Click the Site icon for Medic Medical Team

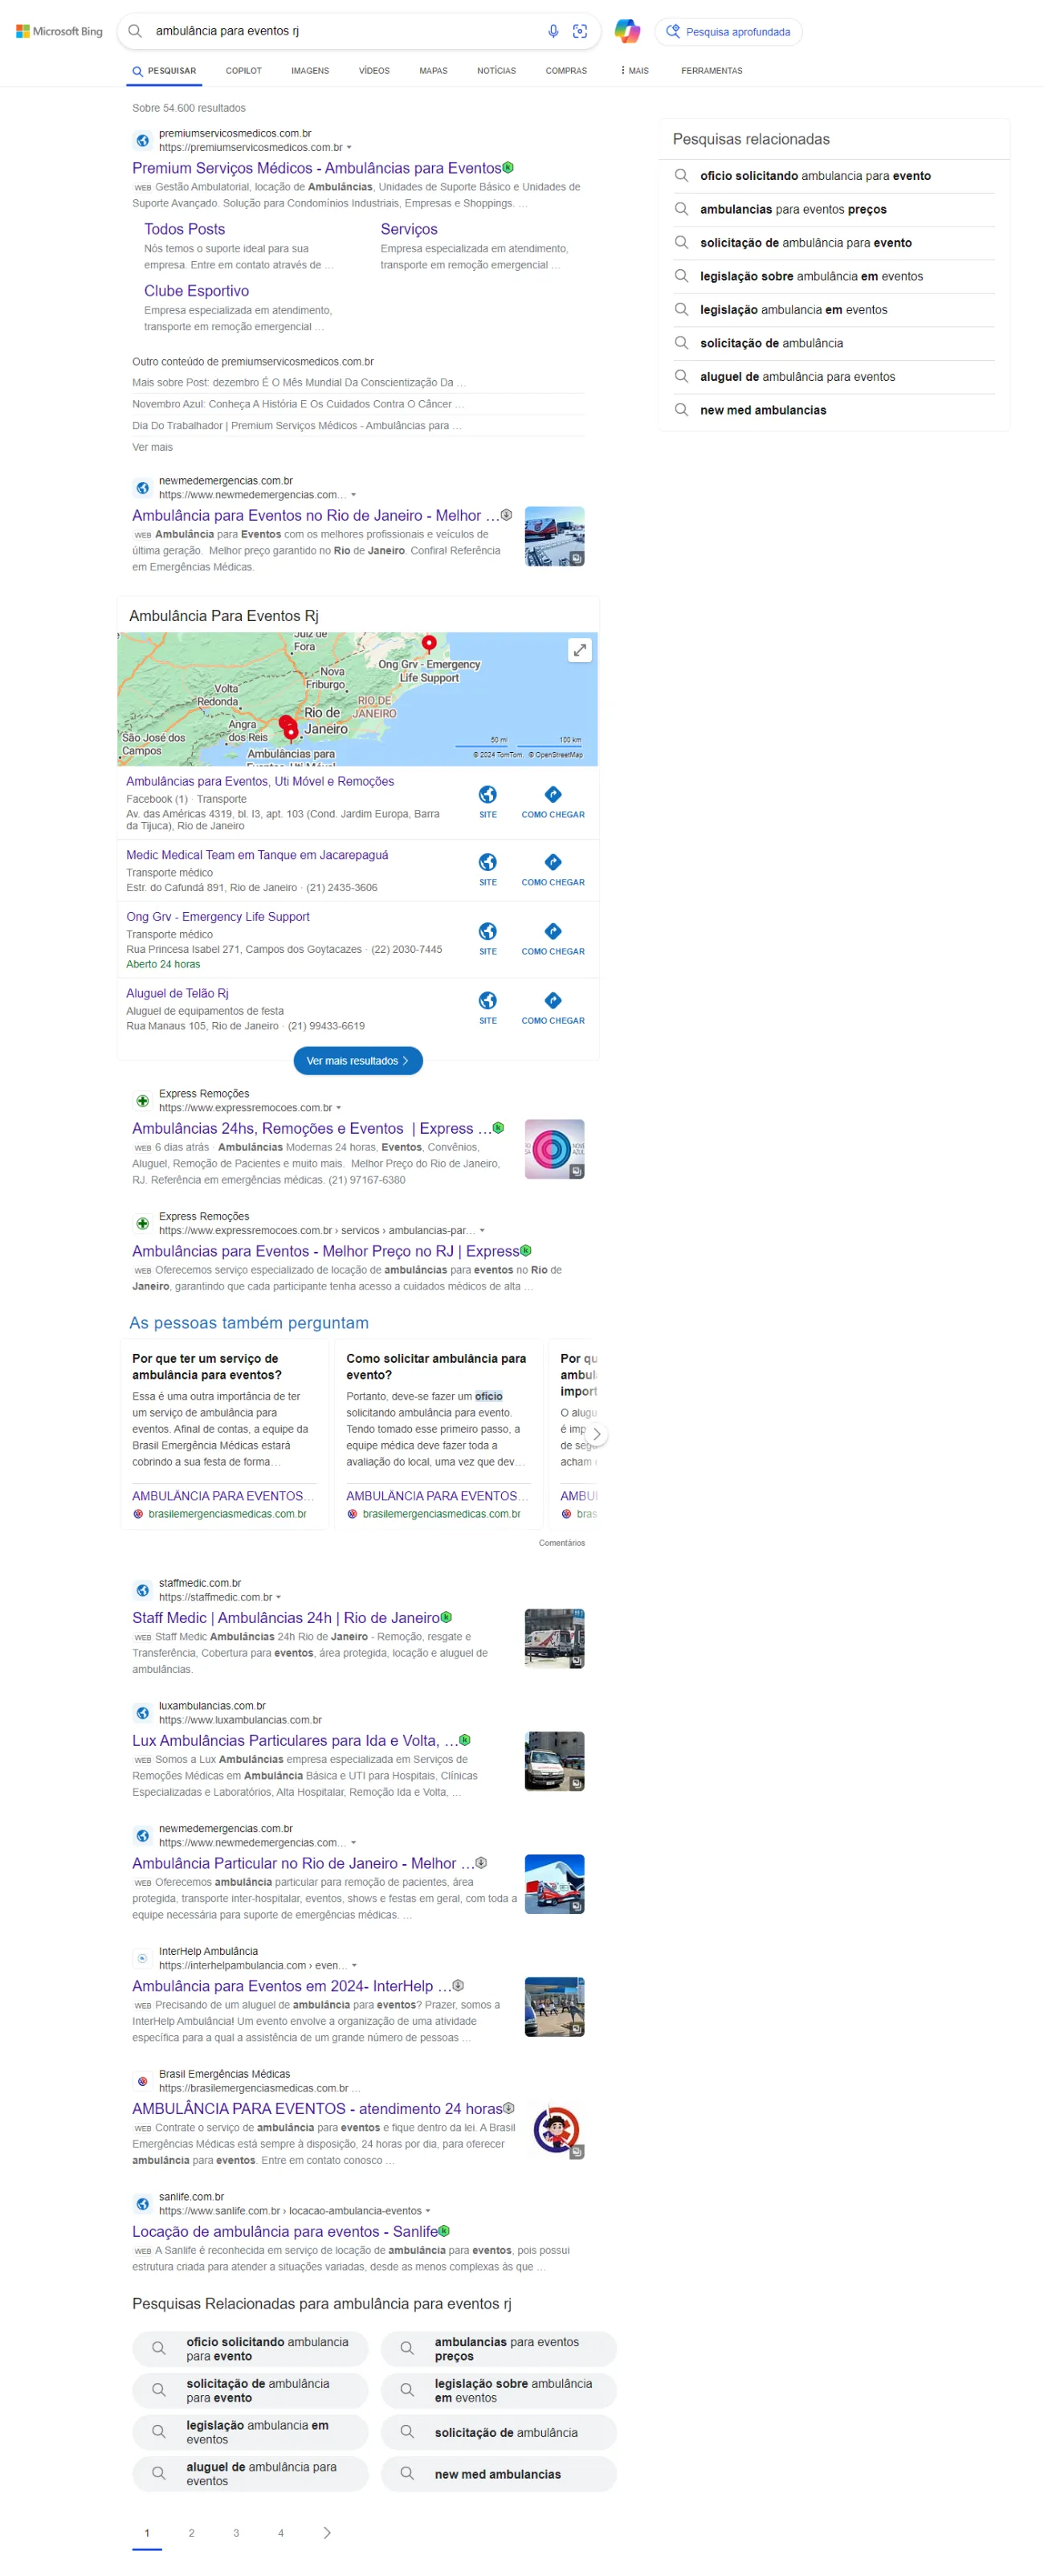point(487,863)
